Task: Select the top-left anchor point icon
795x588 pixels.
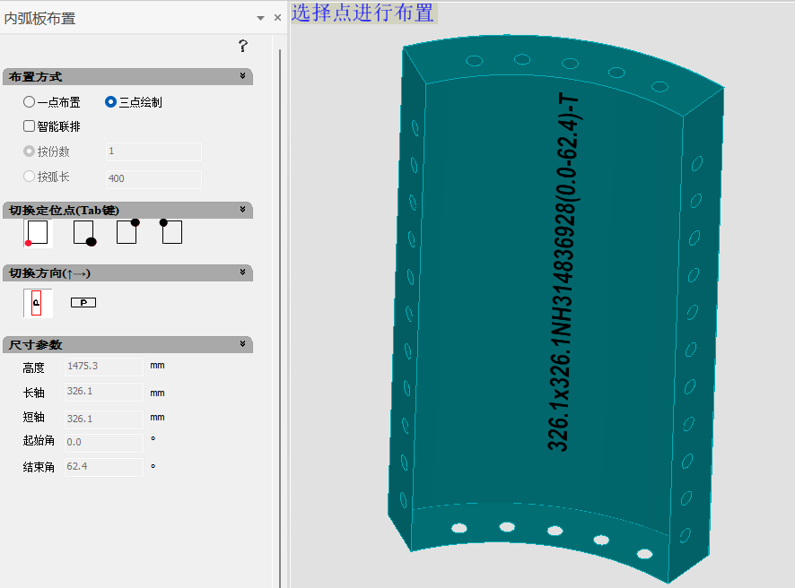Action: click(x=171, y=232)
